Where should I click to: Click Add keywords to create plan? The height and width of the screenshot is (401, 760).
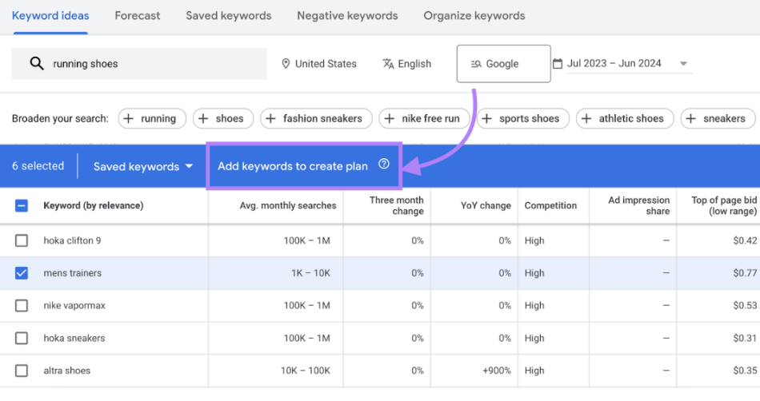[293, 166]
